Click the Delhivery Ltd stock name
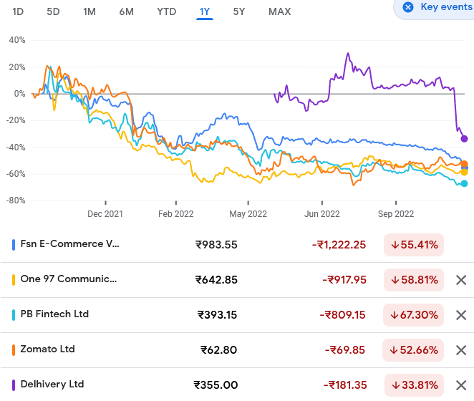The height and width of the screenshot is (401, 474). [52, 385]
